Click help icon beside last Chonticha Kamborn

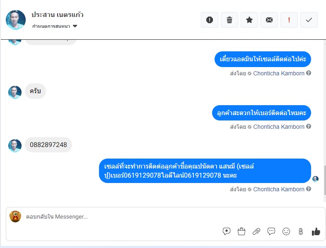(309, 189)
